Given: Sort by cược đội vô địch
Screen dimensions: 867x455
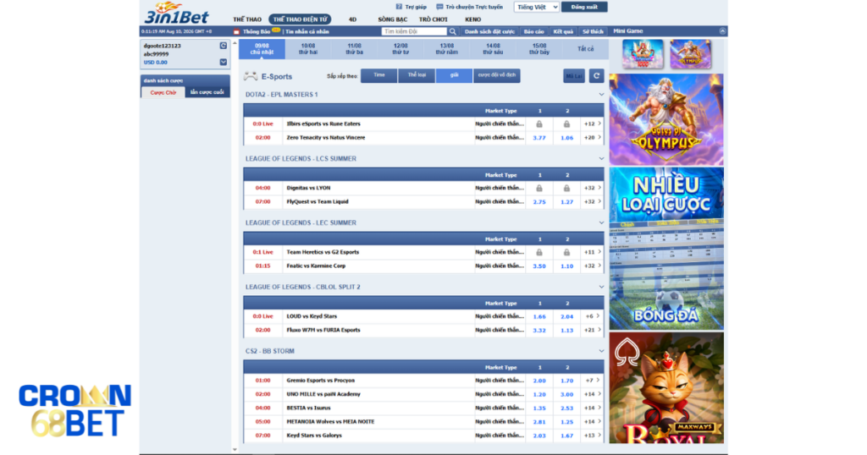Looking at the screenshot, I should coord(496,75).
